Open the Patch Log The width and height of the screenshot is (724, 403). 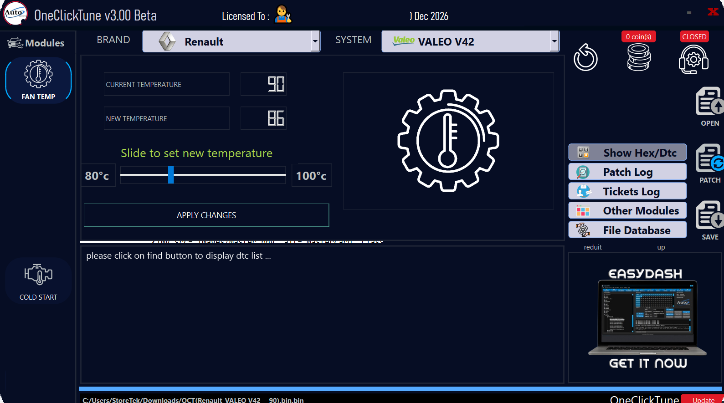pyautogui.click(x=627, y=172)
